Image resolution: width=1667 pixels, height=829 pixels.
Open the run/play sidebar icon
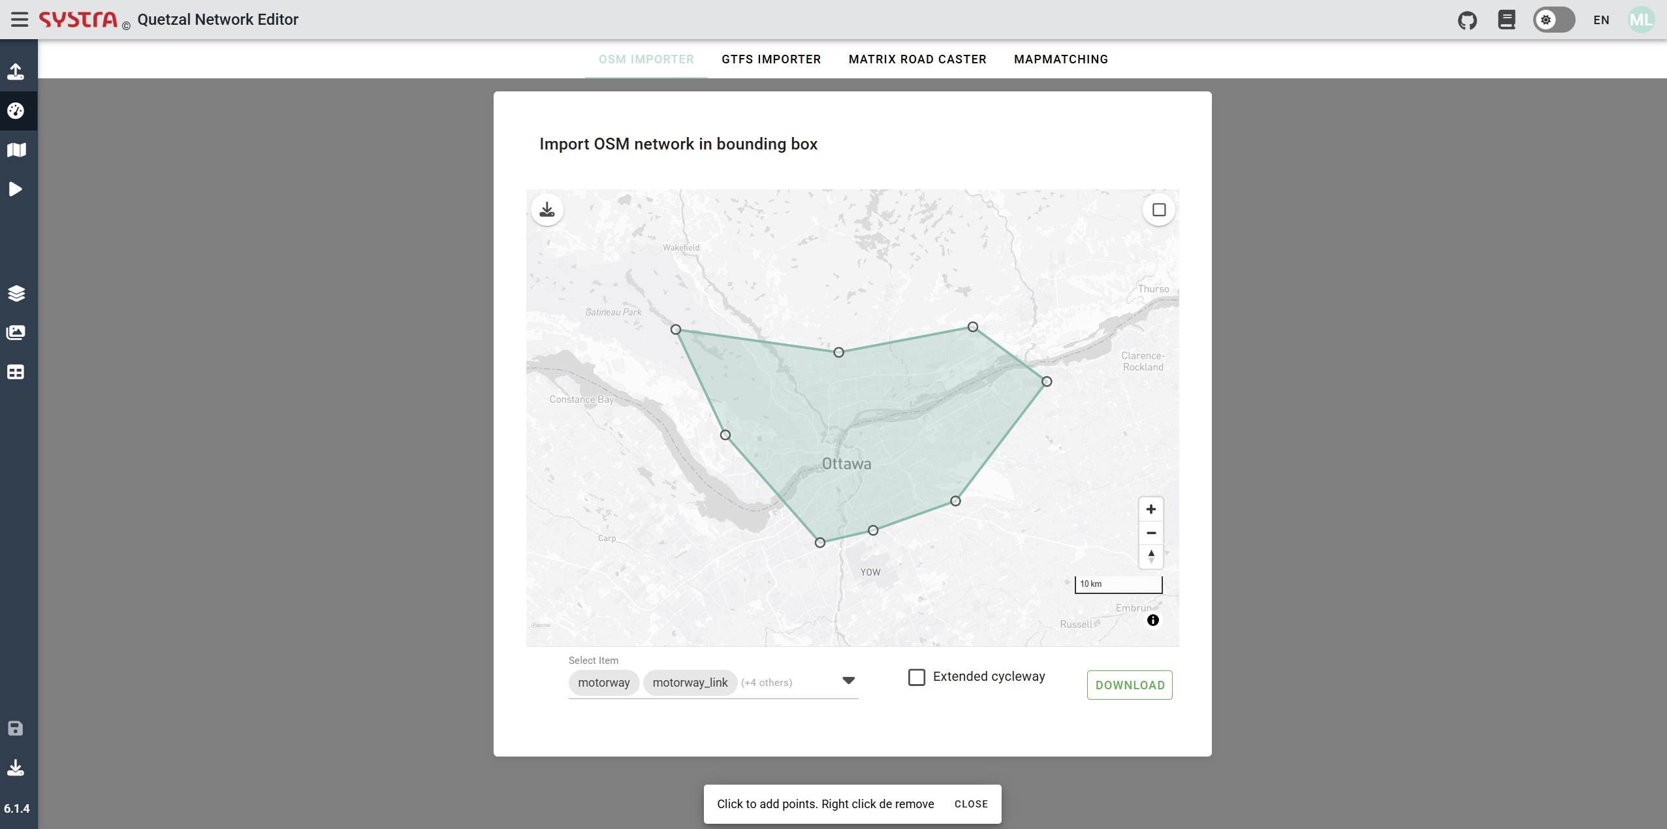click(x=16, y=189)
